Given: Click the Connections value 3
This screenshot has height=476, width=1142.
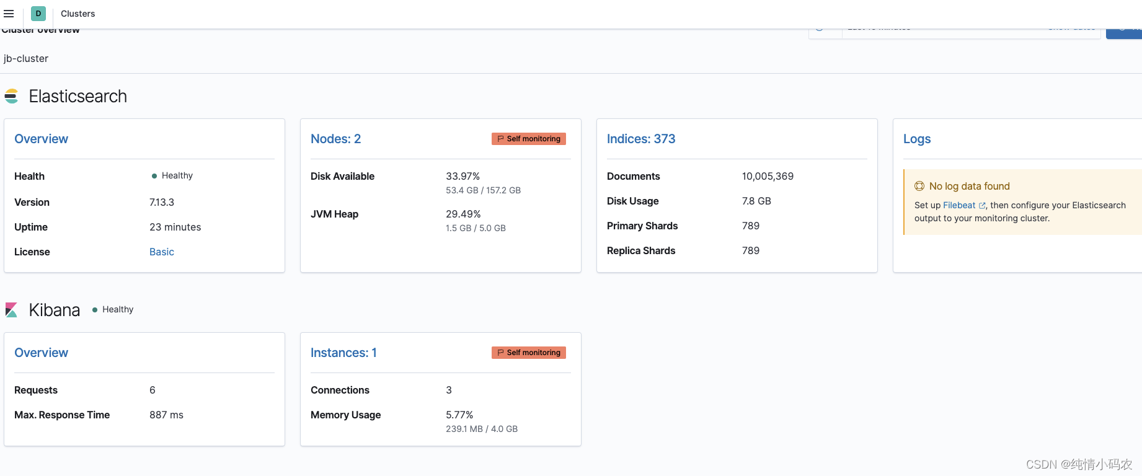Looking at the screenshot, I should (x=449, y=390).
